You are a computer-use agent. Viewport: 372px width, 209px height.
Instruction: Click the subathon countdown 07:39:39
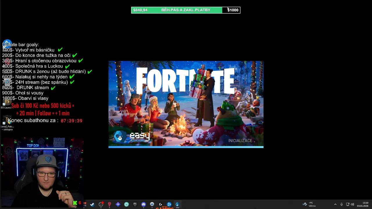pos(71,121)
